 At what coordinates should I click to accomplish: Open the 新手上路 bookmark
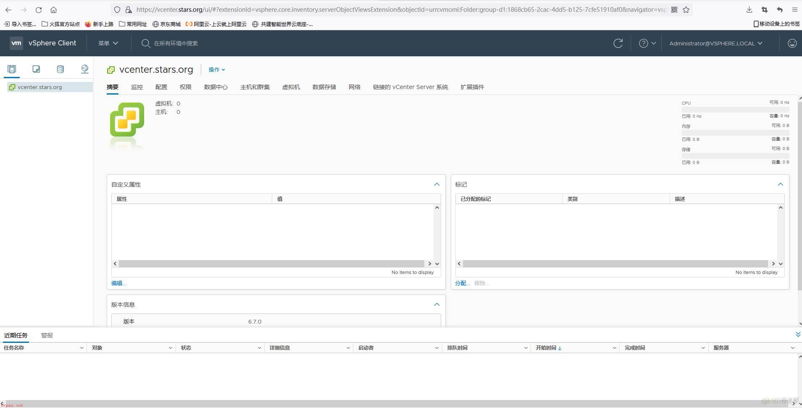tap(99, 24)
